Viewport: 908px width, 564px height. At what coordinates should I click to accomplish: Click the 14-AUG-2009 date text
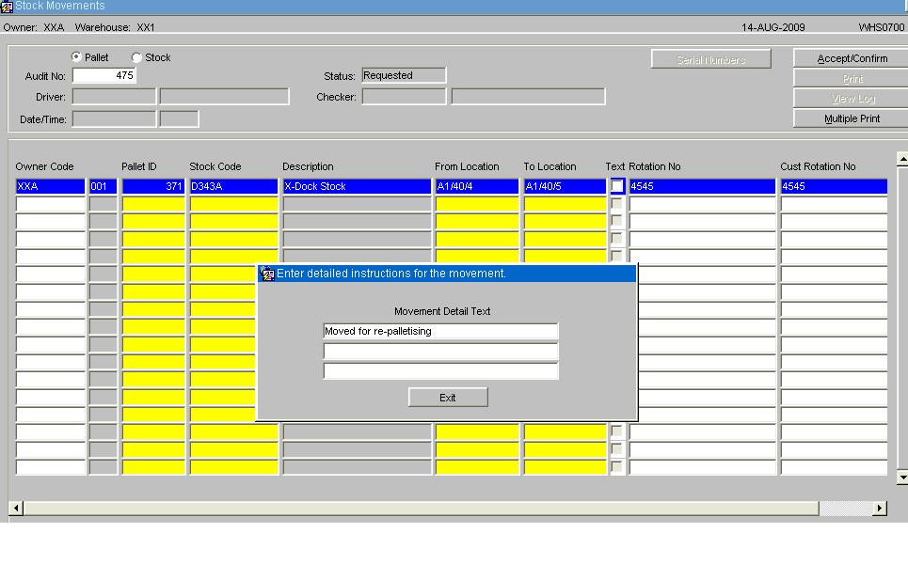[x=773, y=27]
